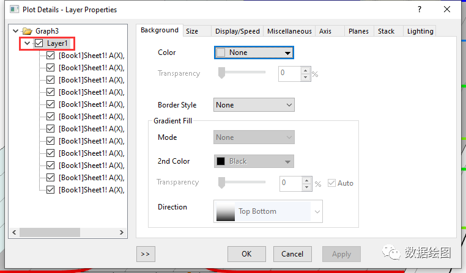Viewport: 466px width, 273px height.
Task: Open the Direction Top Bottom dropdown
Action: coord(268,211)
